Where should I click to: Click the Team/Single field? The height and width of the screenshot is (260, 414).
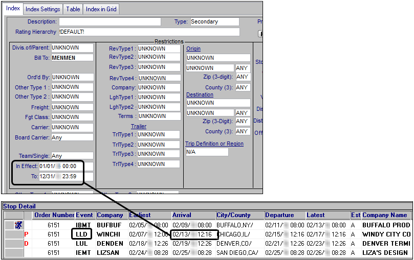[x=72, y=156]
